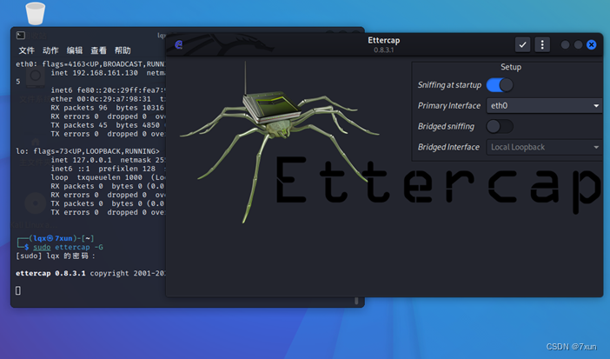
Task: Click the 'Setup' heading
Action: (x=511, y=67)
